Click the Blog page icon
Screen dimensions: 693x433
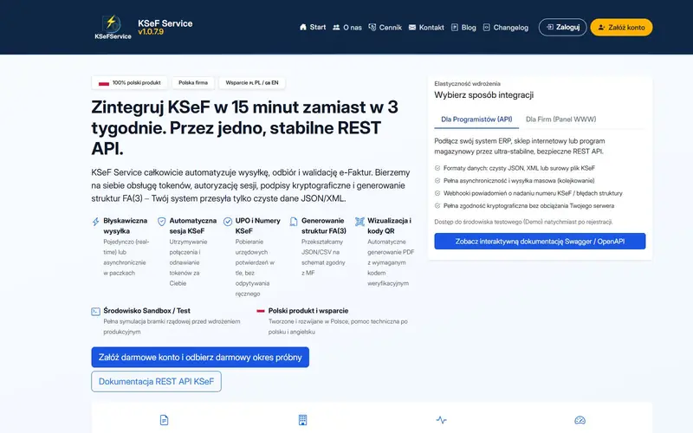pyautogui.click(x=454, y=28)
